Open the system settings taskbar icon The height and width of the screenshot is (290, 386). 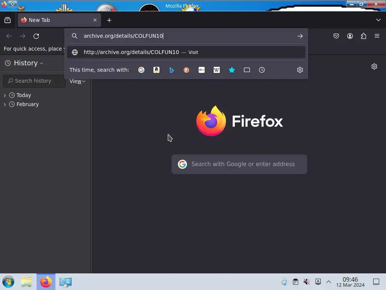point(66,282)
